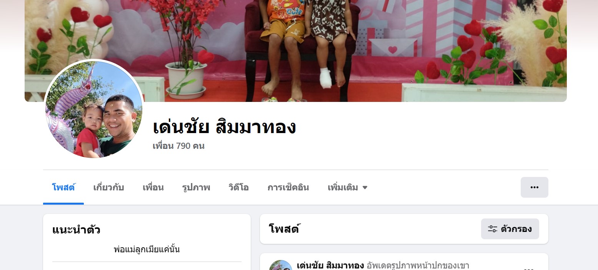This screenshot has height=270, width=598.
Task: Click the large profile name heading
Action: [x=224, y=127]
